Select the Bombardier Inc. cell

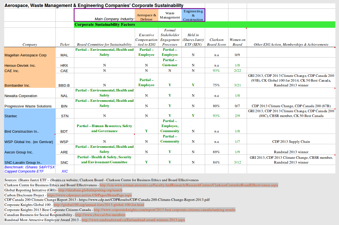(x=30, y=80)
